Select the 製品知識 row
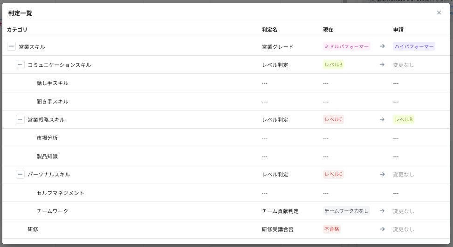The width and height of the screenshot is (453, 247). click(x=47, y=156)
